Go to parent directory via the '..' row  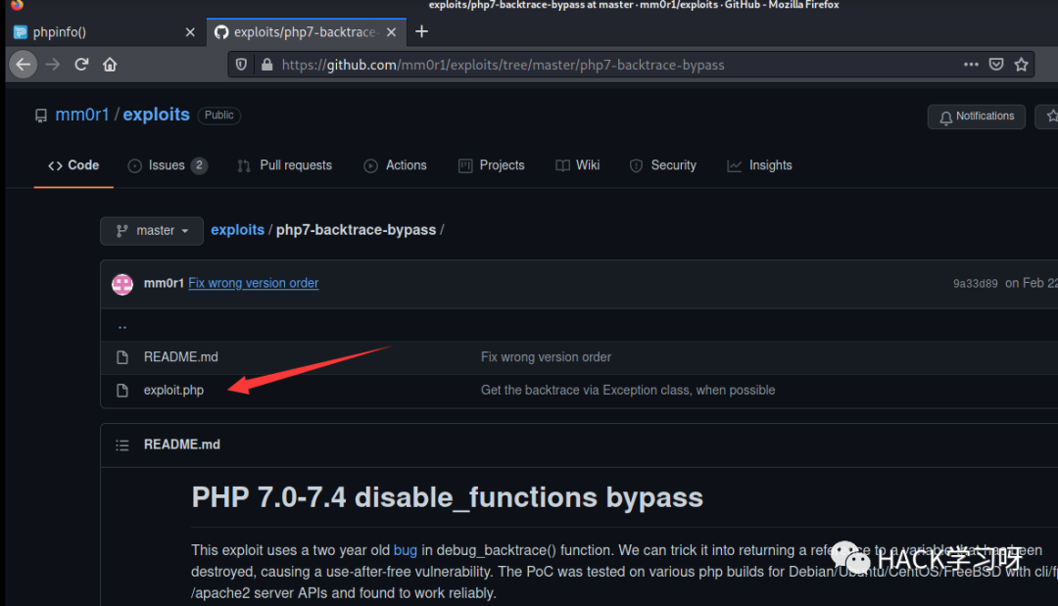122,326
